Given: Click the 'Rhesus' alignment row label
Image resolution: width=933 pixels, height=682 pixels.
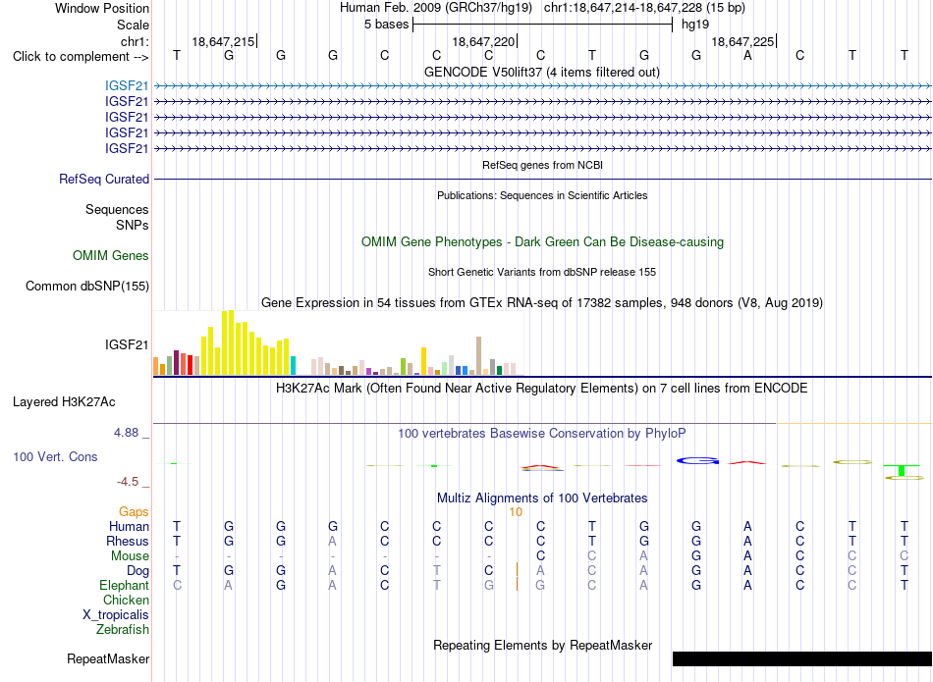Looking at the screenshot, I should pyautogui.click(x=128, y=541).
